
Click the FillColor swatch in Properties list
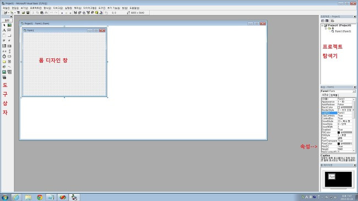pos(339,133)
